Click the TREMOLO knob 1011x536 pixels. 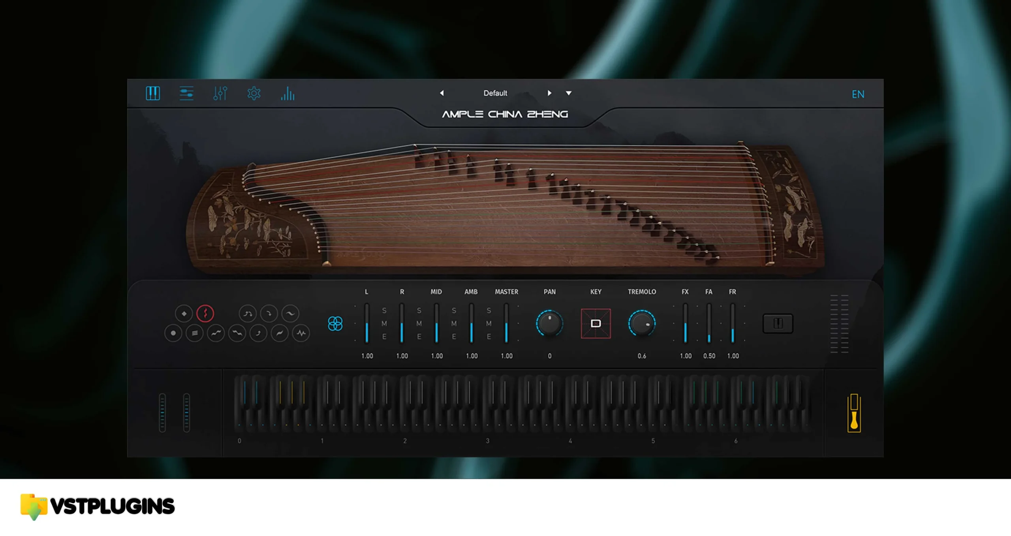[642, 323]
